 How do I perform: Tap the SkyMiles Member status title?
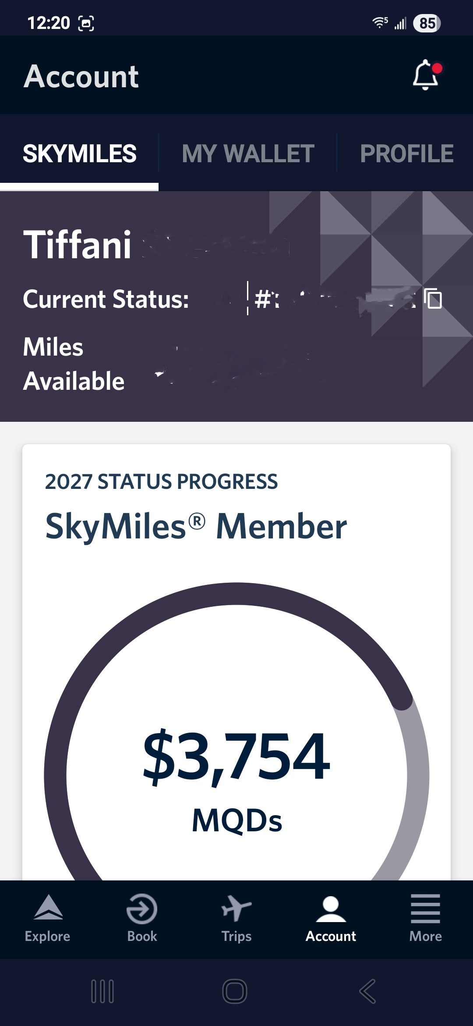(x=196, y=526)
